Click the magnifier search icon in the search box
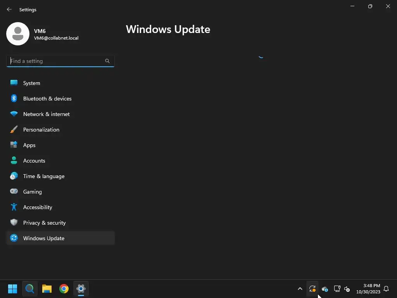397x298 pixels. (x=107, y=61)
